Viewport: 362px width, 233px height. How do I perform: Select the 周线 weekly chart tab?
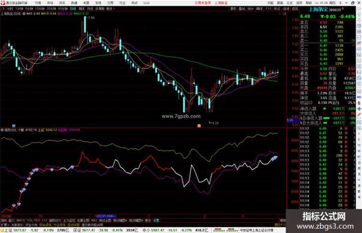(82, 8)
